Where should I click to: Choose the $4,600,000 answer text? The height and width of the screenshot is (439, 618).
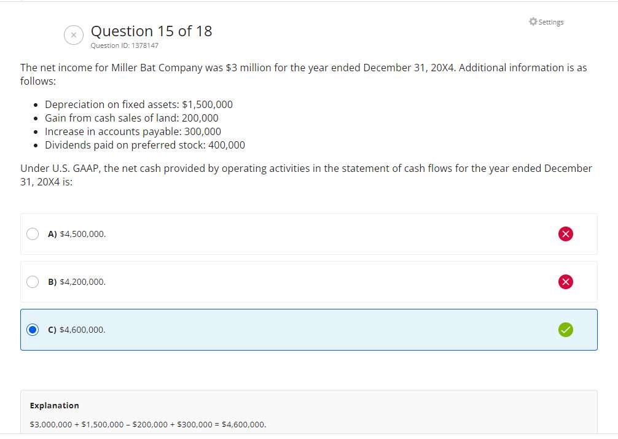[x=82, y=330]
